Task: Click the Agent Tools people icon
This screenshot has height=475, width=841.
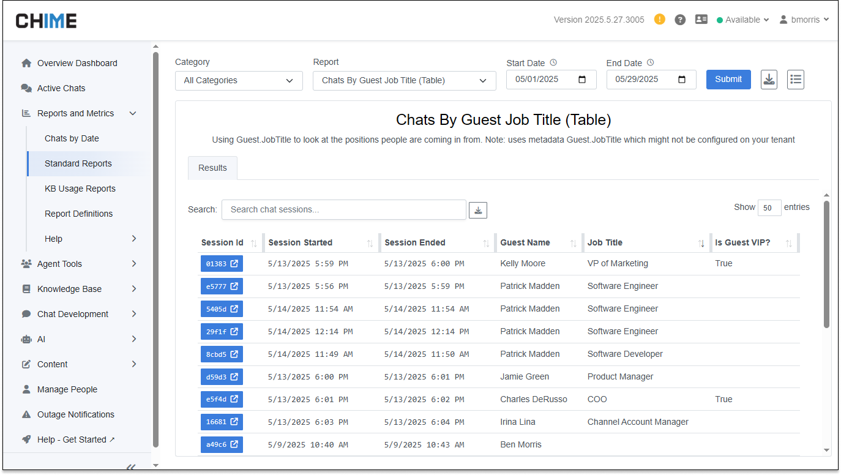Action: pyautogui.click(x=26, y=264)
